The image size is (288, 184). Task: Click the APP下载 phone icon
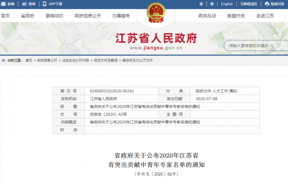click(45, 4)
